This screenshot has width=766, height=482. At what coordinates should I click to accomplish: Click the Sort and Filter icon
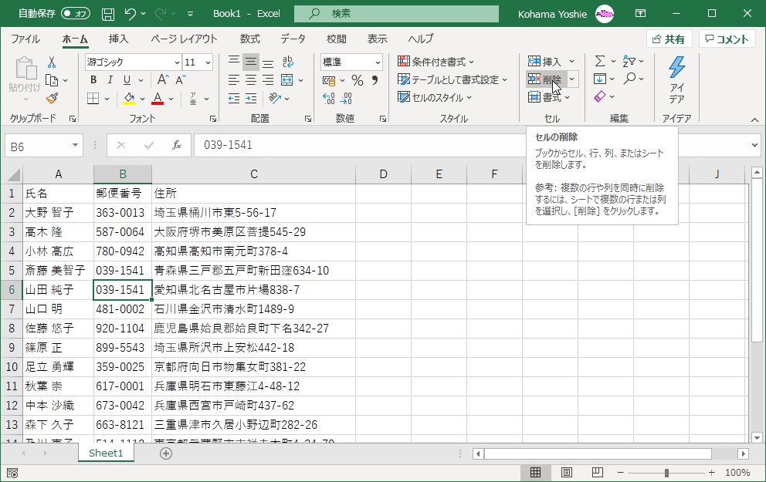coord(629,62)
